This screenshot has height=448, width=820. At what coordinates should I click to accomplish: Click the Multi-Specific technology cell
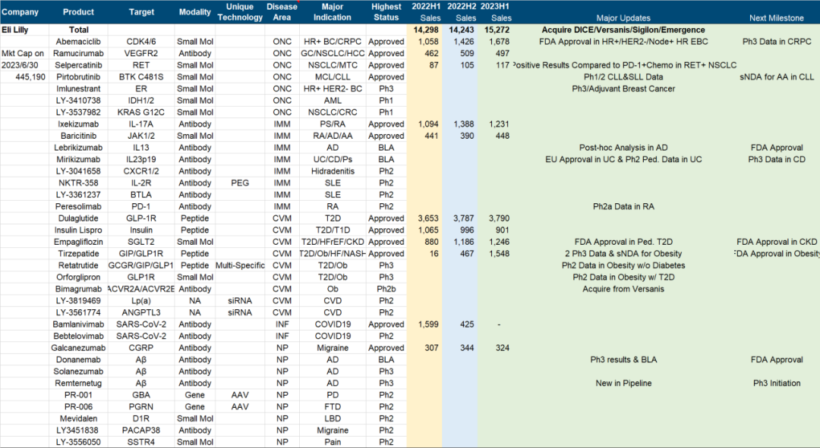coord(240,265)
